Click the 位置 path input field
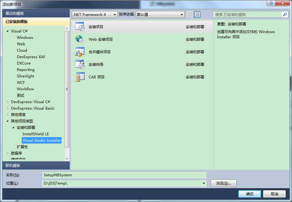Viewport: 292px width, 202px height. (x=122, y=183)
